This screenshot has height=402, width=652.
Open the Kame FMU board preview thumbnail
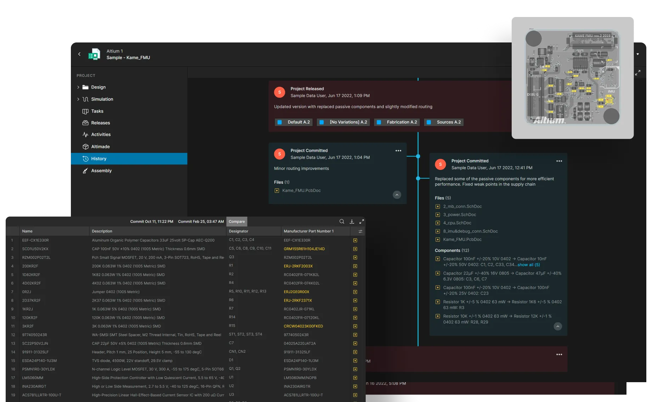(x=573, y=78)
